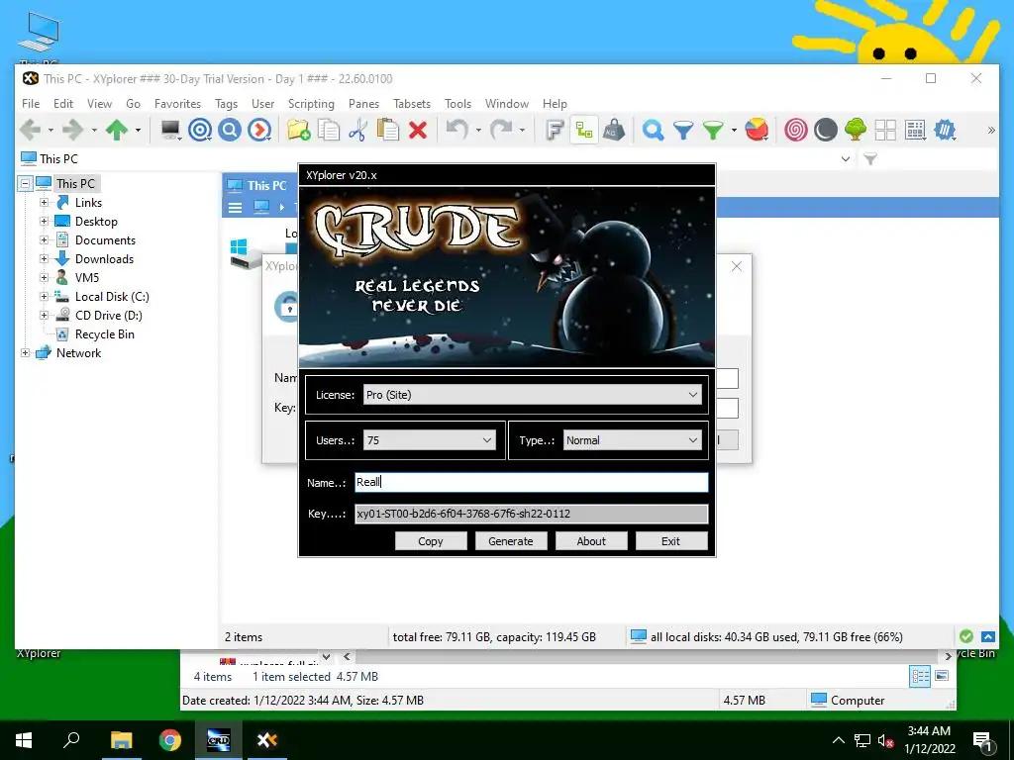The height and width of the screenshot is (760, 1014).
Task: Select CD Drive (D:) in tree
Action: (108, 316)
